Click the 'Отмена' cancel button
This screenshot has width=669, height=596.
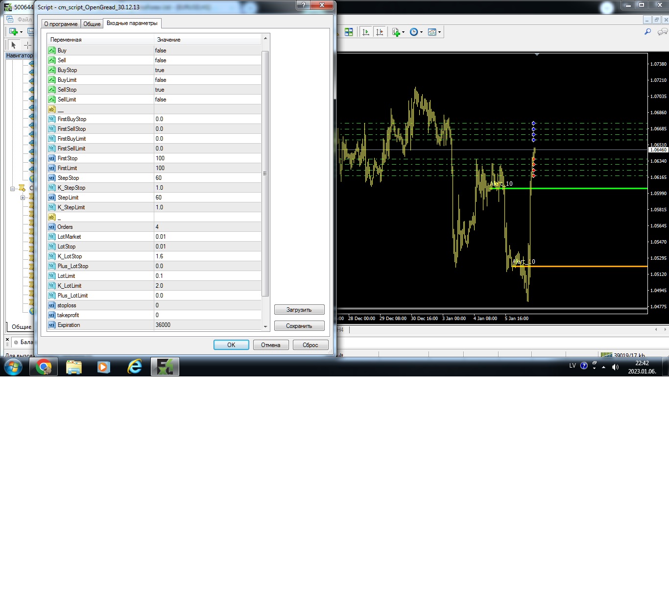click(271, 345)
